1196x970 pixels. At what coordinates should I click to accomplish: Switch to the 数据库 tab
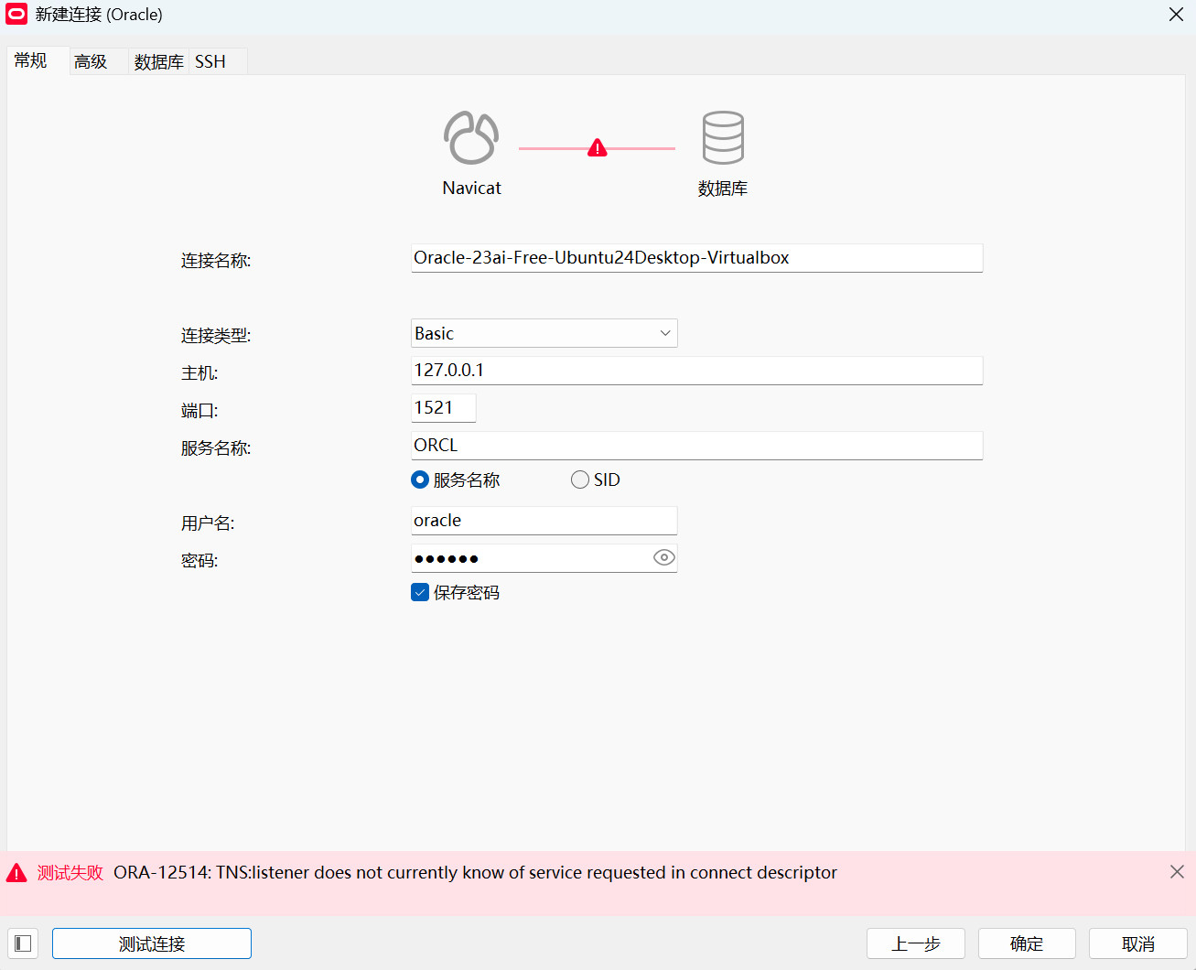click(x=159, y=61)
